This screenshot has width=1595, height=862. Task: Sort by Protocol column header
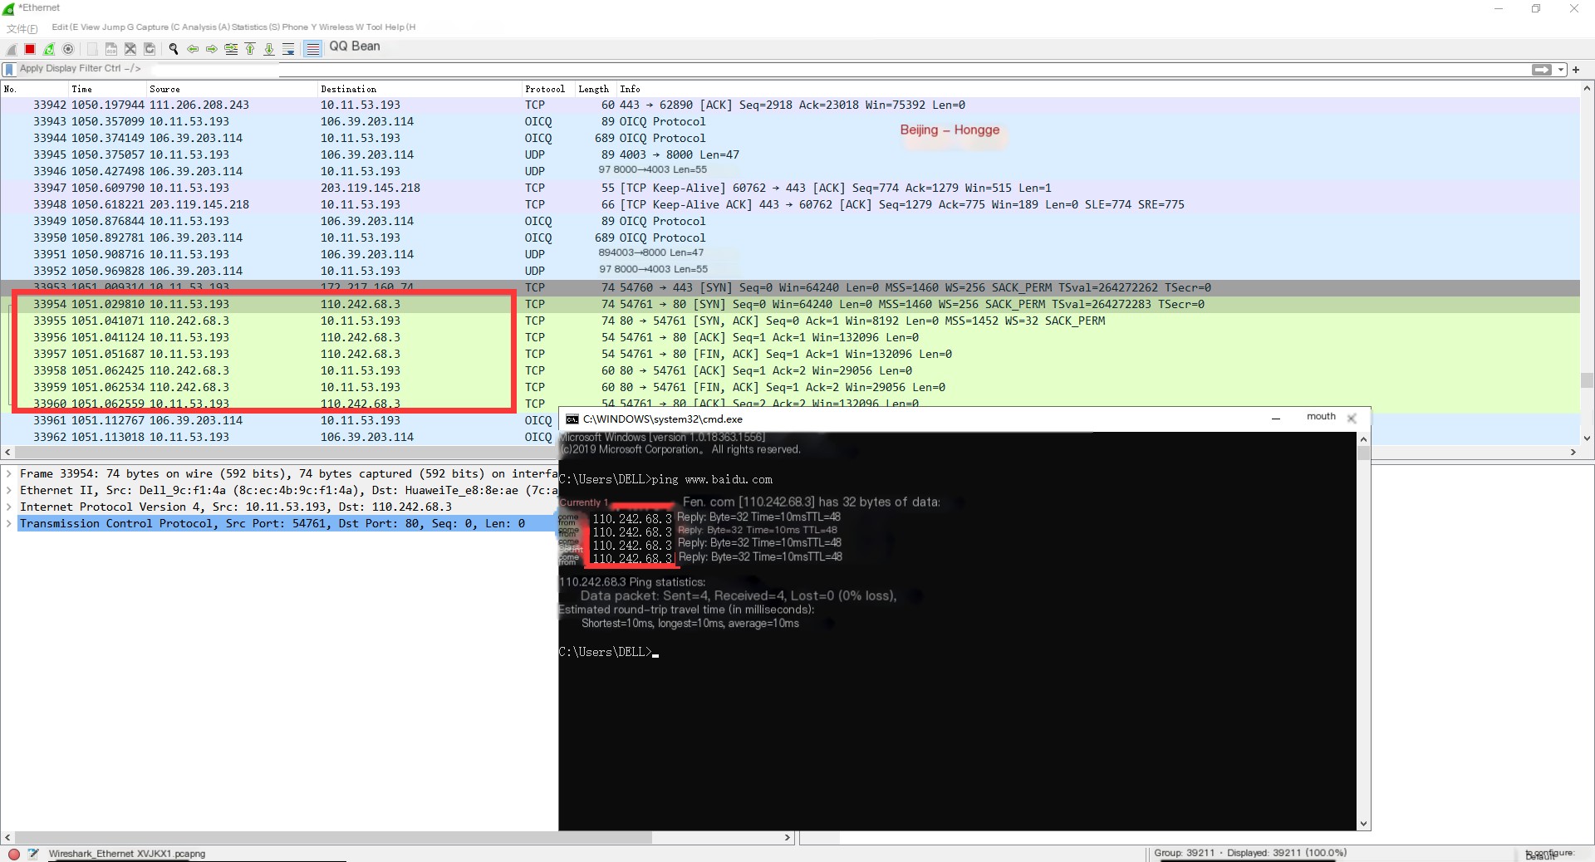click(548, 89)
